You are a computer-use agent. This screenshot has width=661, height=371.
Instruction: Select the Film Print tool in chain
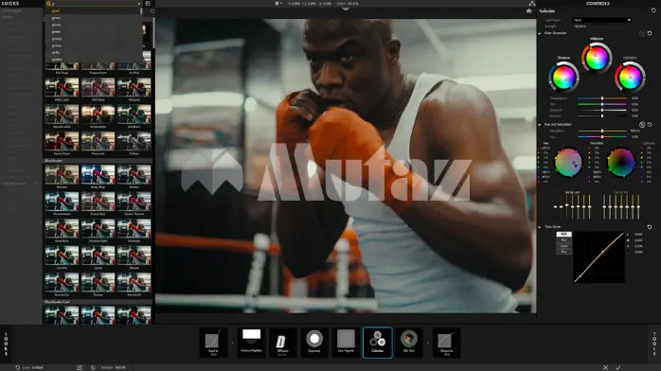[x=408, y=343]
